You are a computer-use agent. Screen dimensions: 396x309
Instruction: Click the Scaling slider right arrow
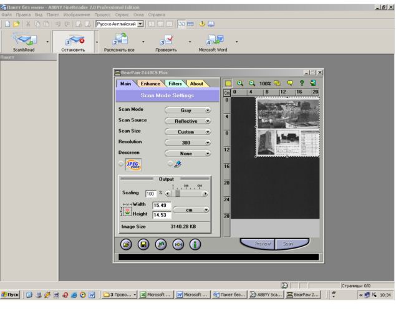205,194
